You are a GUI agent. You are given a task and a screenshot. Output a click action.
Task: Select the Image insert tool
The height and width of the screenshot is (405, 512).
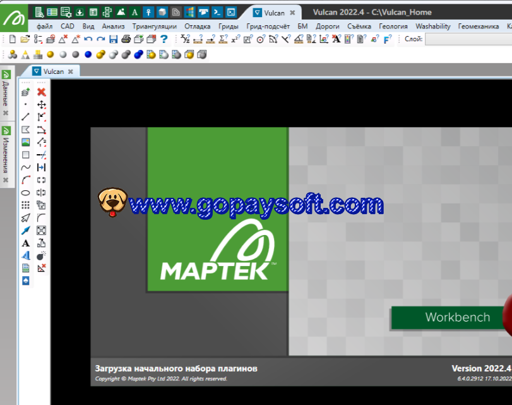click(25, 142)
